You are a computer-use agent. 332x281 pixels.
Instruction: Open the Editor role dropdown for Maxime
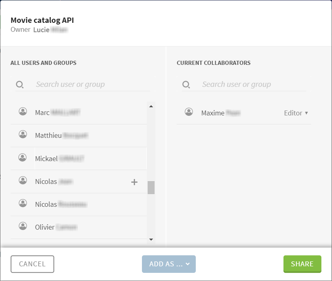[x=296, y=113]
